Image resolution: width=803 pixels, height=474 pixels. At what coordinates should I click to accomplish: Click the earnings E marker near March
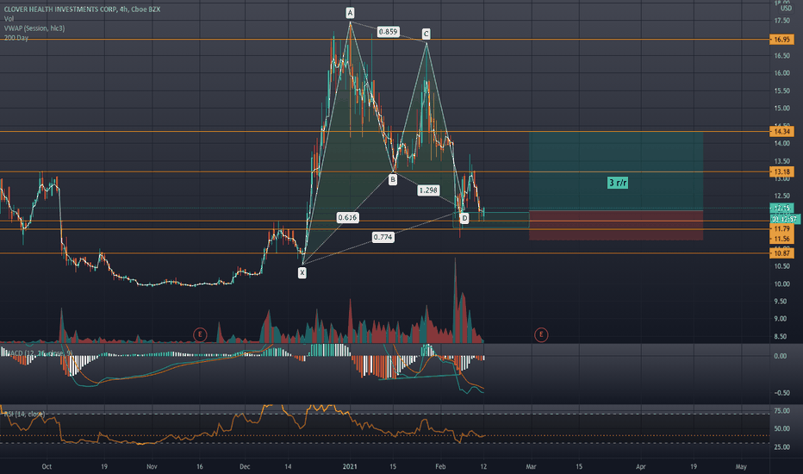[x=541, y=335]
